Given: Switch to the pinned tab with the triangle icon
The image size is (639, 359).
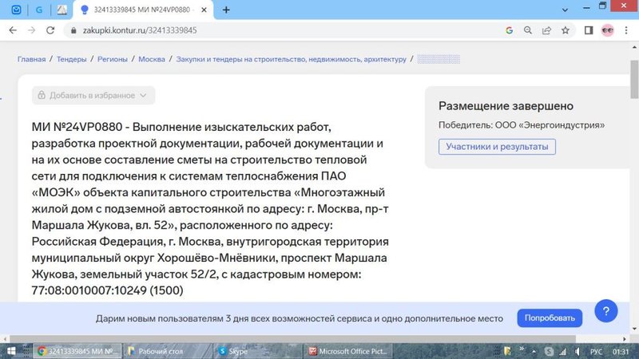Looking at the screenshot, I should pyautogui.click(x=62, y=10).
